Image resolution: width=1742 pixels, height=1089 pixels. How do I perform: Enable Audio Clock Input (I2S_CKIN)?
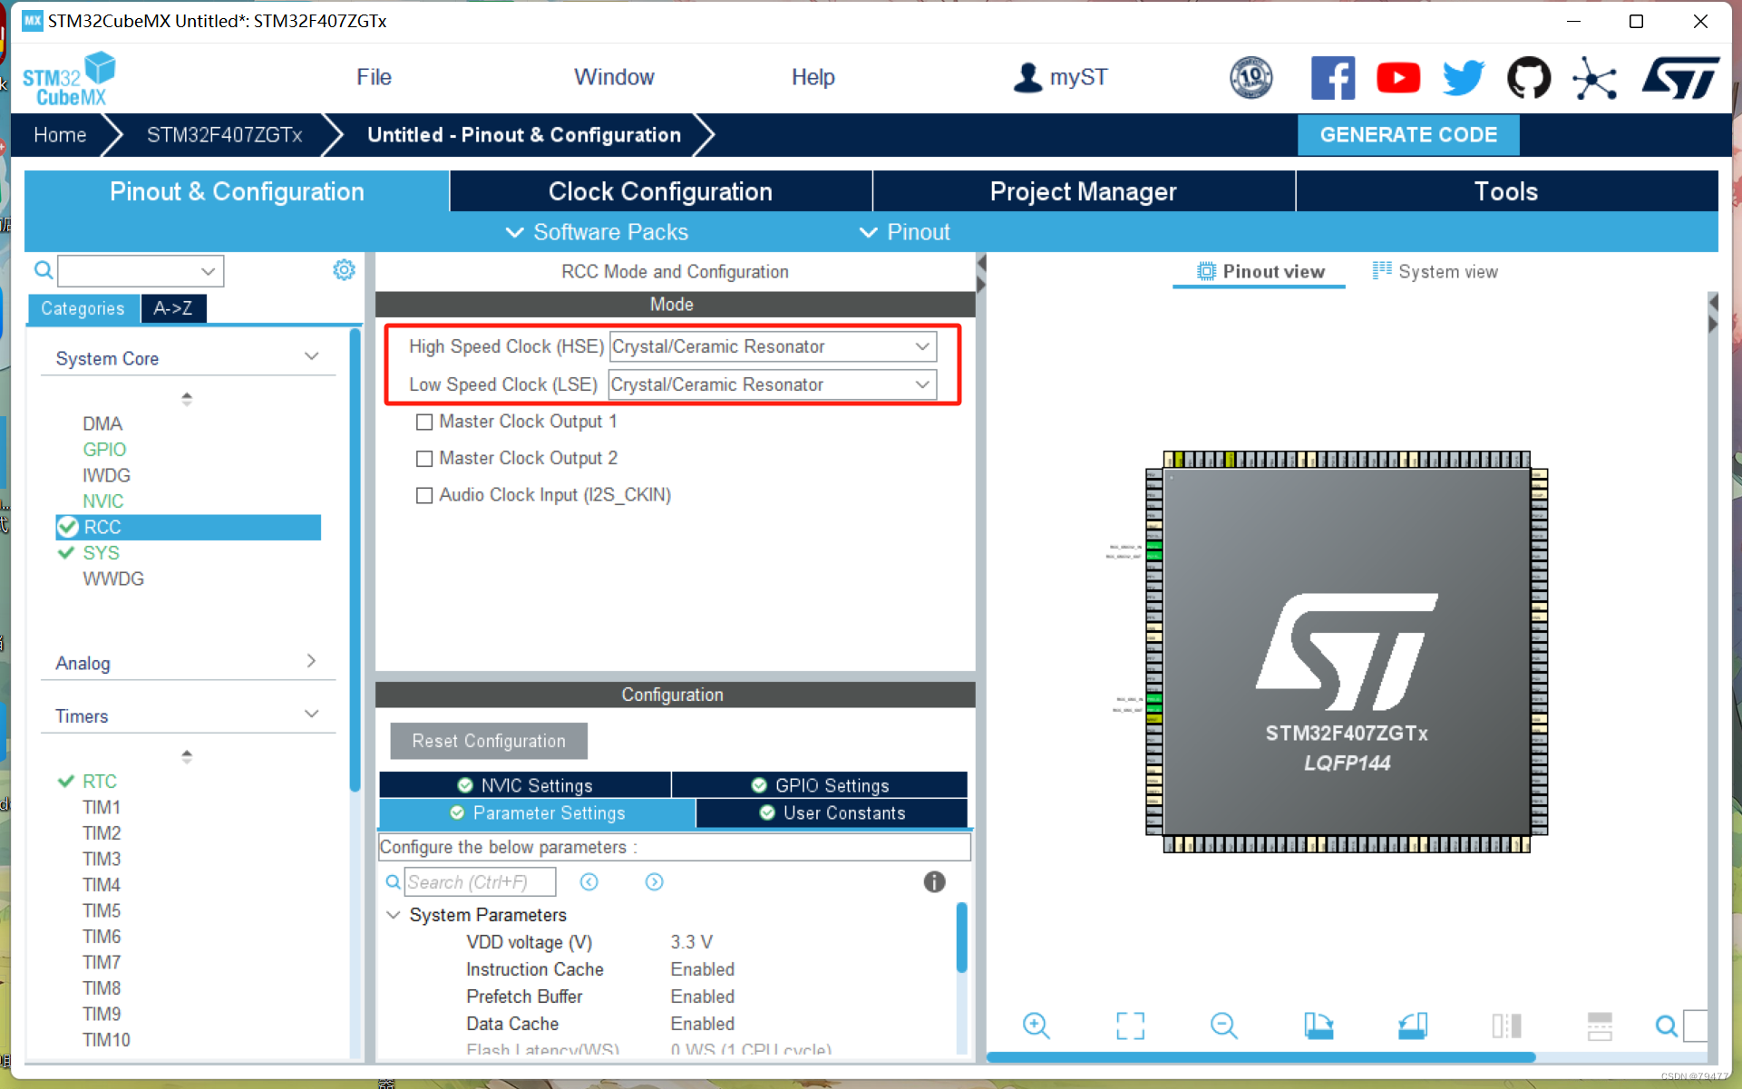tap(424, 495)
